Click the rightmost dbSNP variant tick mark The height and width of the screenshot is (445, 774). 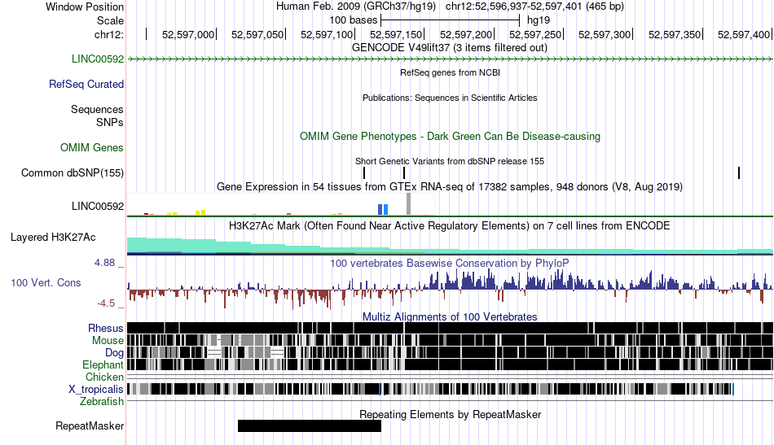coord(739,173)
